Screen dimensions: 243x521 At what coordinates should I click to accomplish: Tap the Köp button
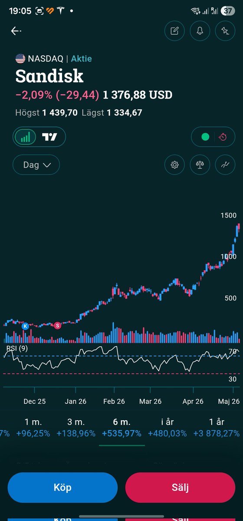tap(62, 488)
